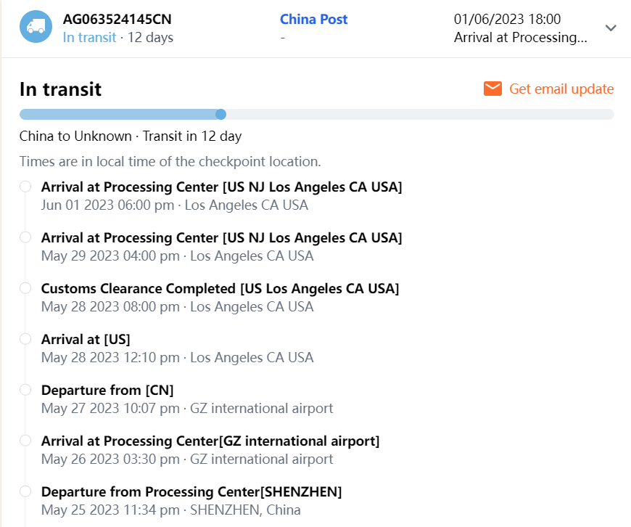Select tracking number AG063524145CN
The image size is (631, 527).
tap(117, 20)
